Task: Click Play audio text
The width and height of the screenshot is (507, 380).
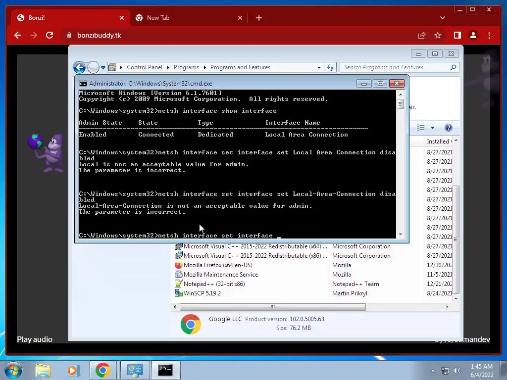Action: 35,339
